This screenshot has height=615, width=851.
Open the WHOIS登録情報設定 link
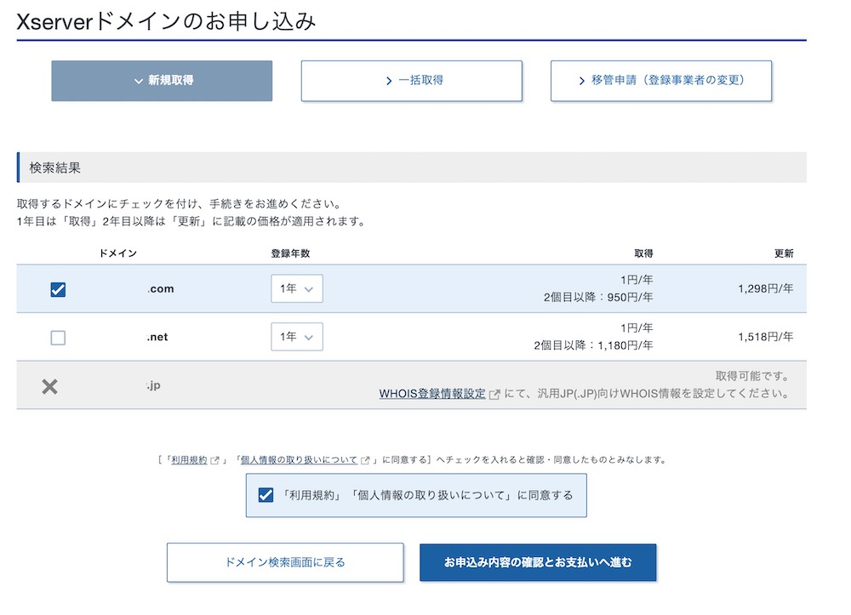coord(432,394)
